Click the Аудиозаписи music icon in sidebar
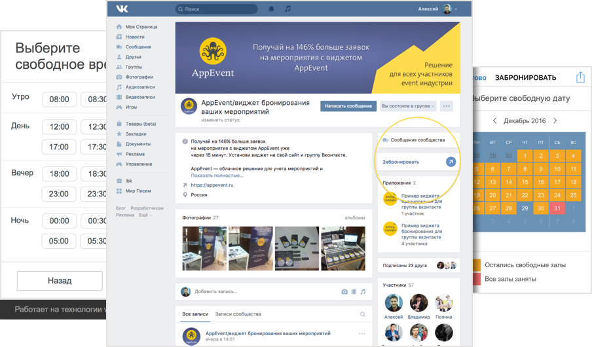 click(x=119, y=87)
